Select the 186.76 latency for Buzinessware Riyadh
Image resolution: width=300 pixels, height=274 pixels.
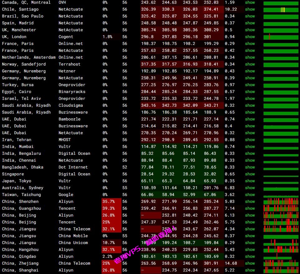tap(149, 112)
